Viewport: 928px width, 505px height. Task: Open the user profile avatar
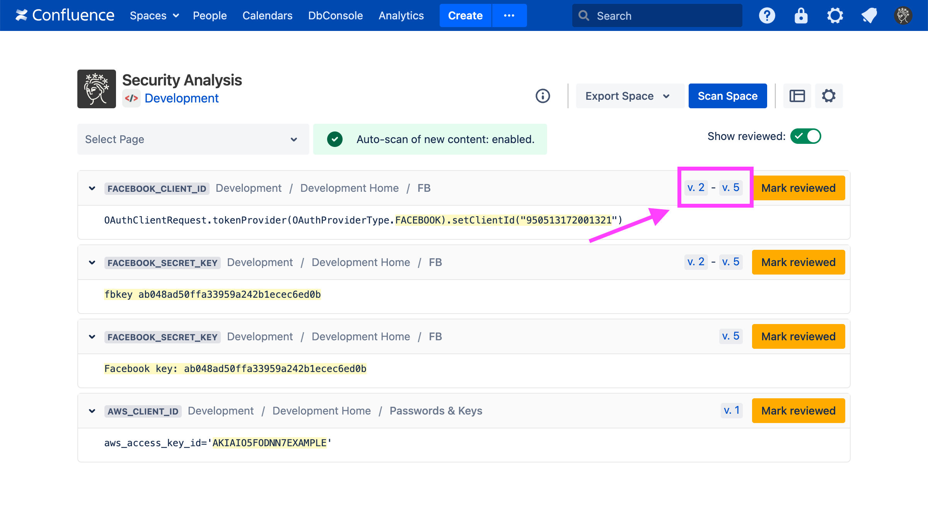903,15
